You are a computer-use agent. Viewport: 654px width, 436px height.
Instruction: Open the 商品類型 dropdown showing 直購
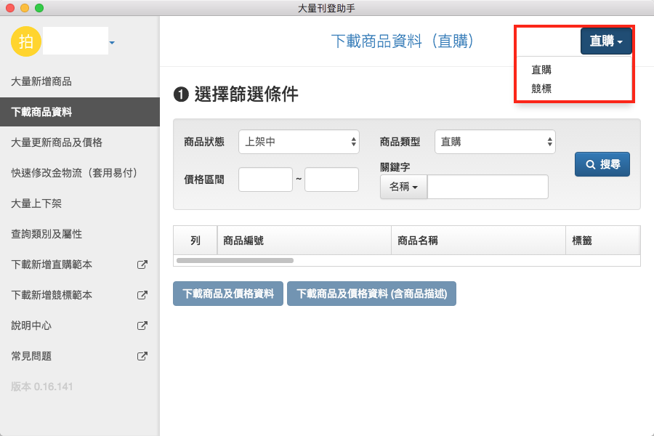(495, 142)
